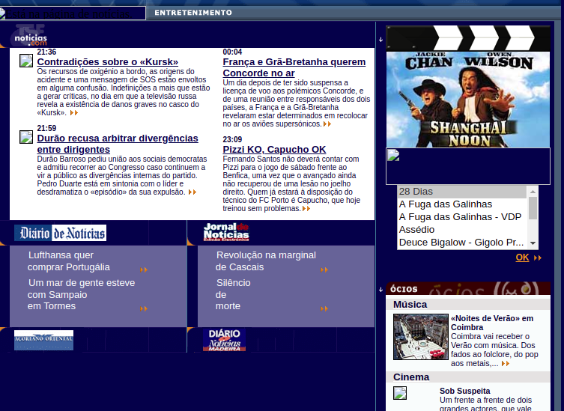
Task: Select Assédio in the movie list
Action: 462,230
